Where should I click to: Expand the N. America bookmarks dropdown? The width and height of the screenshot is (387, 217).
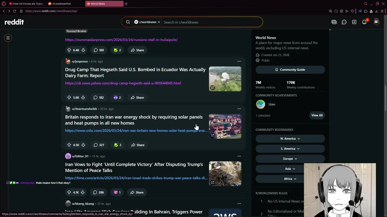pyautogui.click(x=290, y=139)
